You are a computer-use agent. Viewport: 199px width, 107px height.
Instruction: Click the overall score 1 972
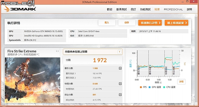(x=100, y=60)
